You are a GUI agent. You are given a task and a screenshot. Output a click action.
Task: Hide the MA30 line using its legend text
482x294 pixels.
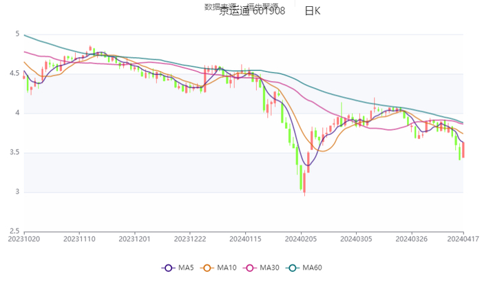point(269,268)
